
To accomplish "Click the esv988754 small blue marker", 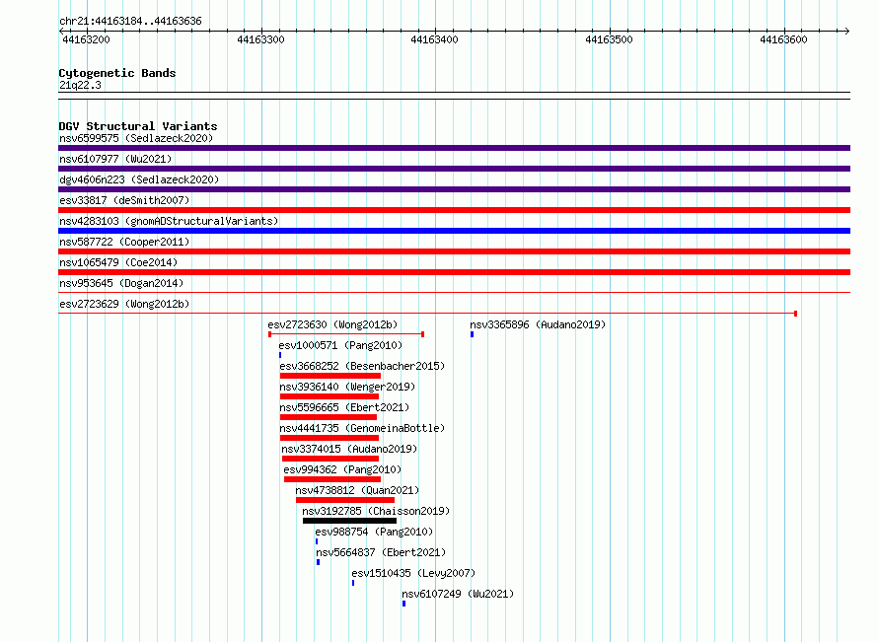I will [317, 541].
